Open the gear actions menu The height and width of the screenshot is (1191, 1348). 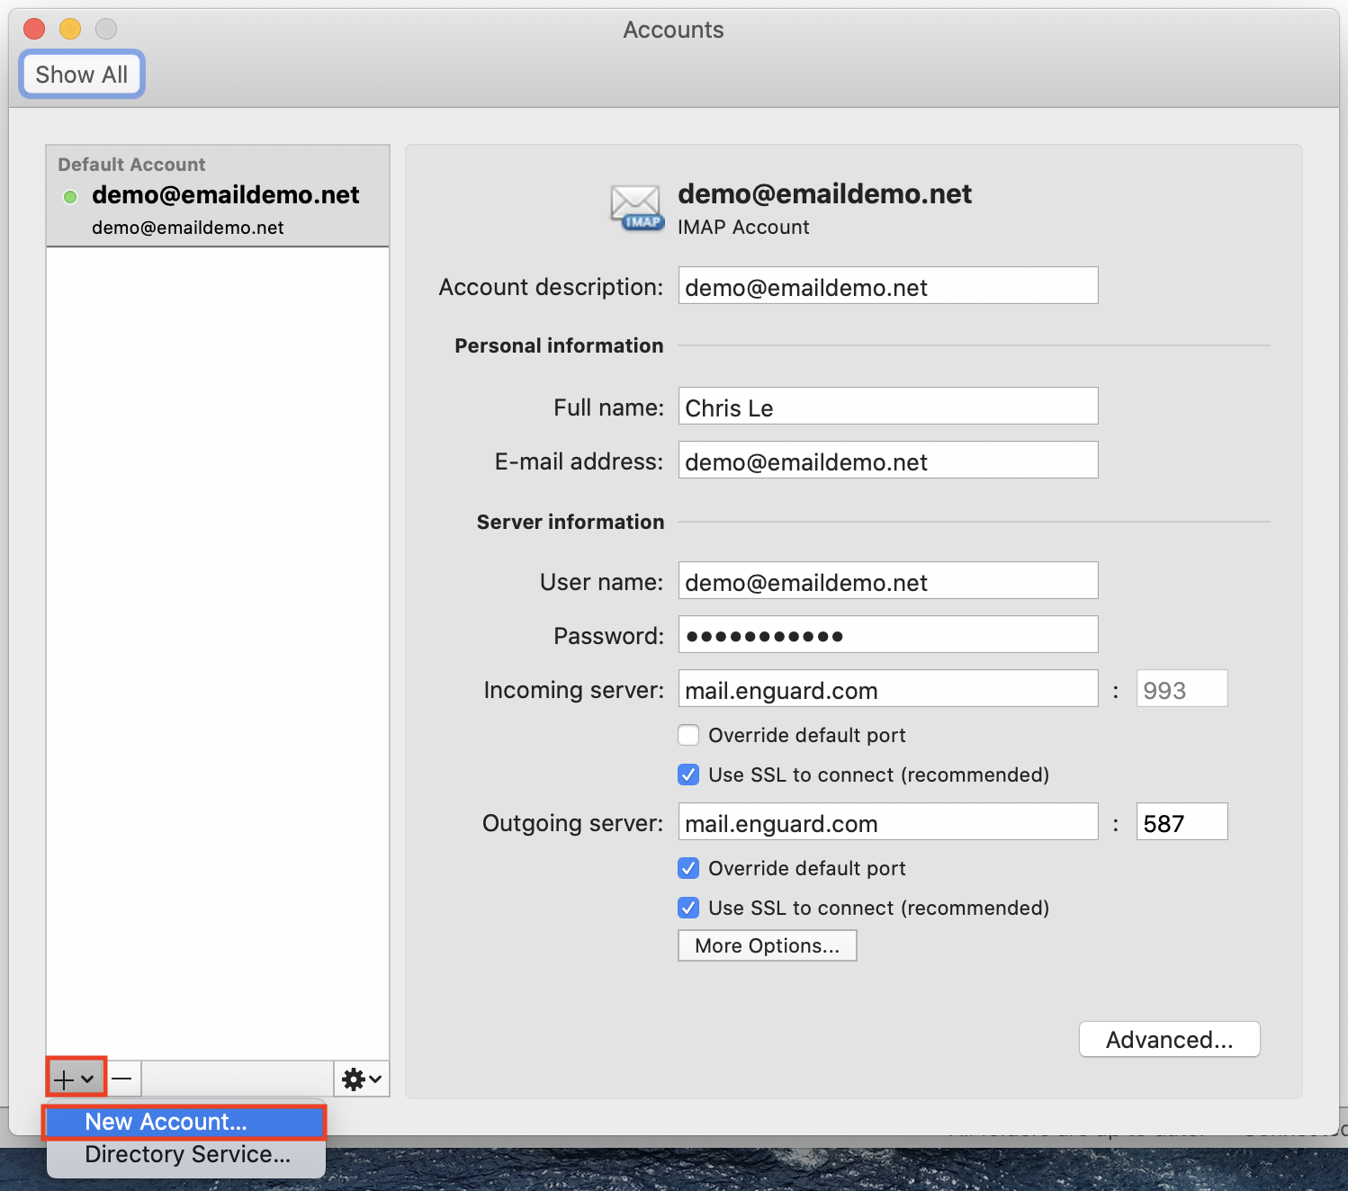point(362,1079)
